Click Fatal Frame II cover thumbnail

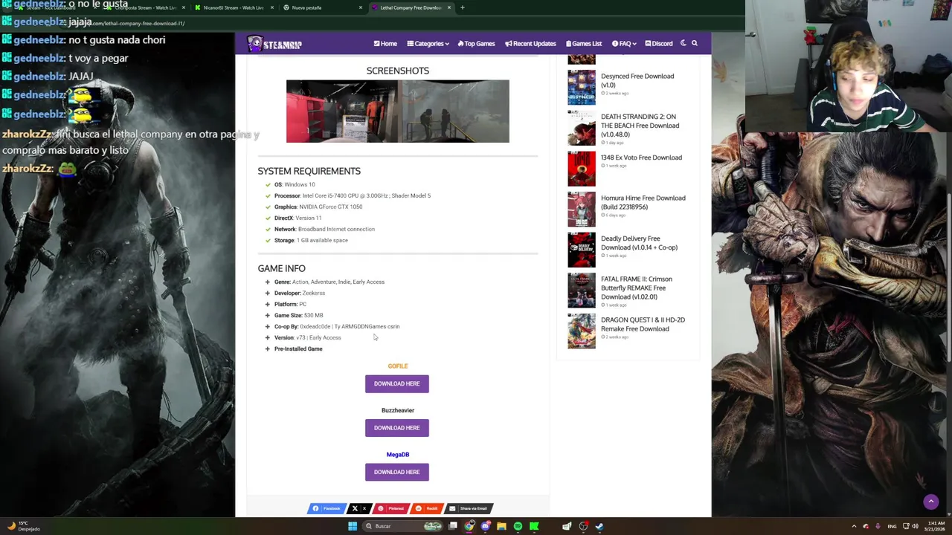[582, 291]
